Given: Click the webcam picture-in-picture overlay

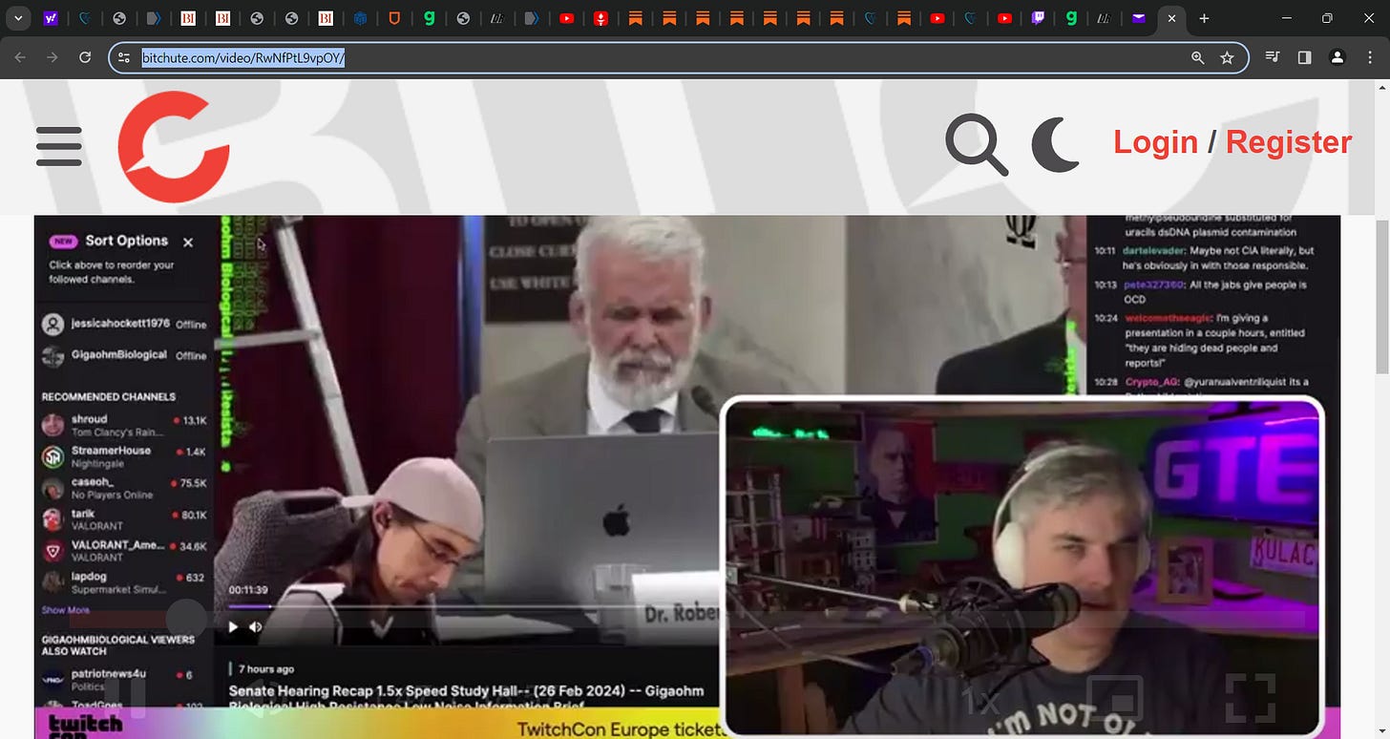Looking at the screenshot, I should [1022, 566].
